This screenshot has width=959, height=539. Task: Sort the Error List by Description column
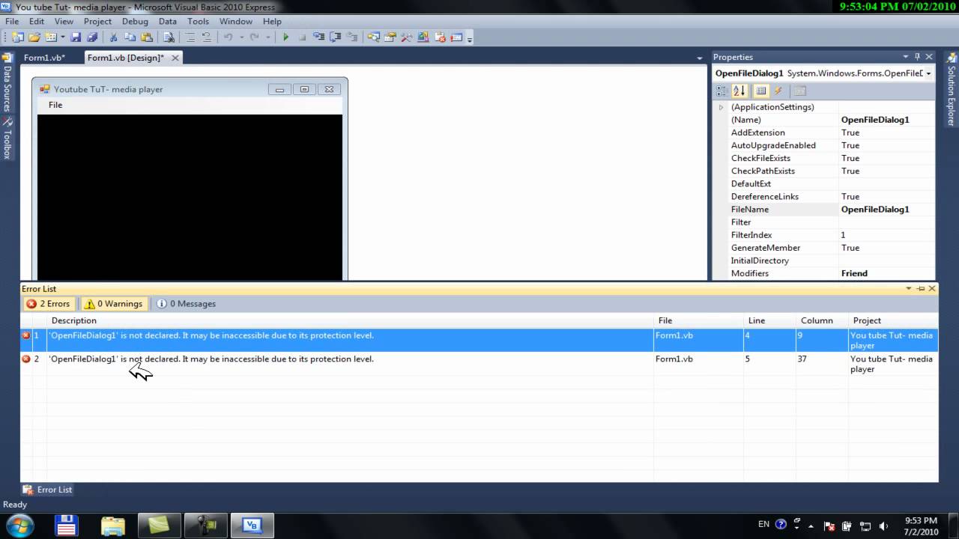coord(350,320)
